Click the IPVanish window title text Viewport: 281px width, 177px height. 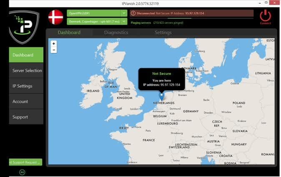tap(140, 4)
